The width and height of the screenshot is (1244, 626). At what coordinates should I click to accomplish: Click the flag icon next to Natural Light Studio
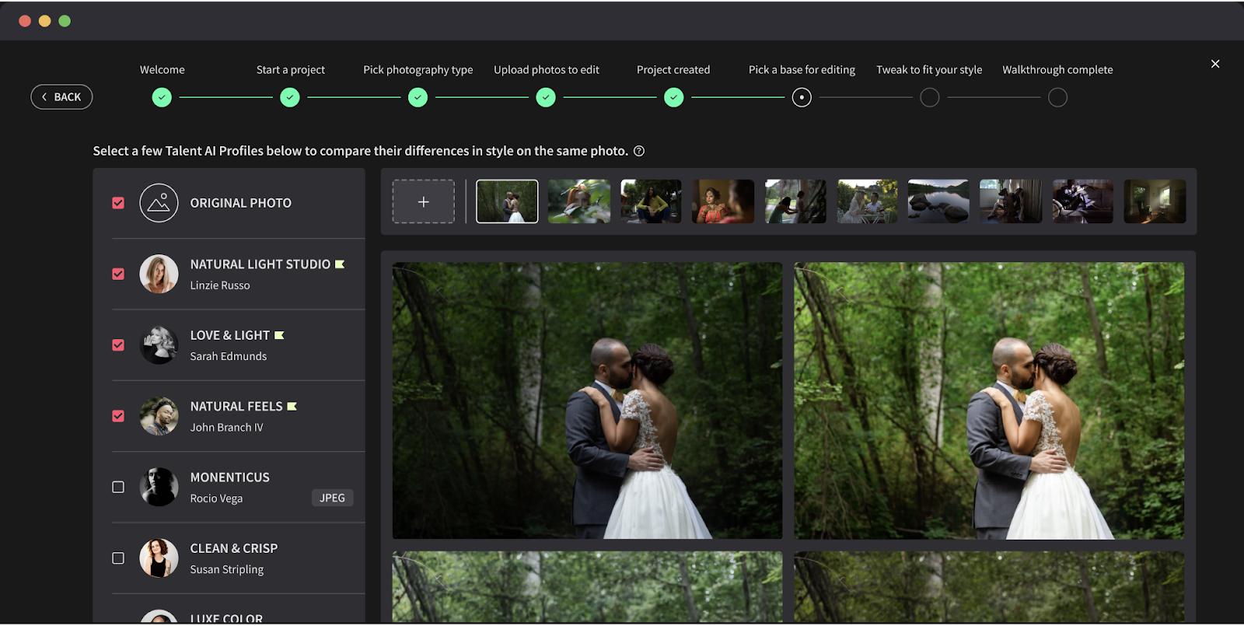[x=340, y=264]
